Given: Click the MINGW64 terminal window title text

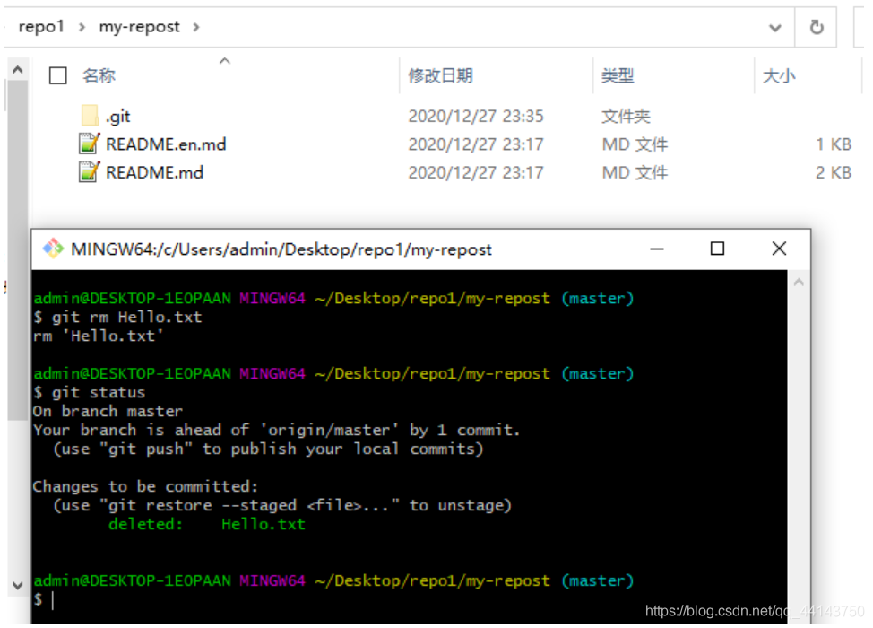Looking at the screenshot, I should (281, 249).
